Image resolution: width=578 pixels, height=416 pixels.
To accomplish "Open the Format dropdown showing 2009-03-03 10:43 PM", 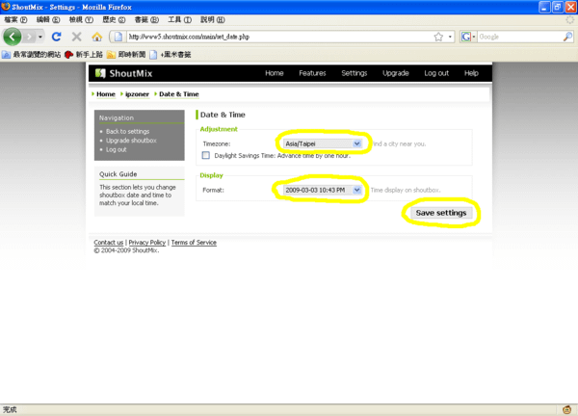I will coord(323,190).
